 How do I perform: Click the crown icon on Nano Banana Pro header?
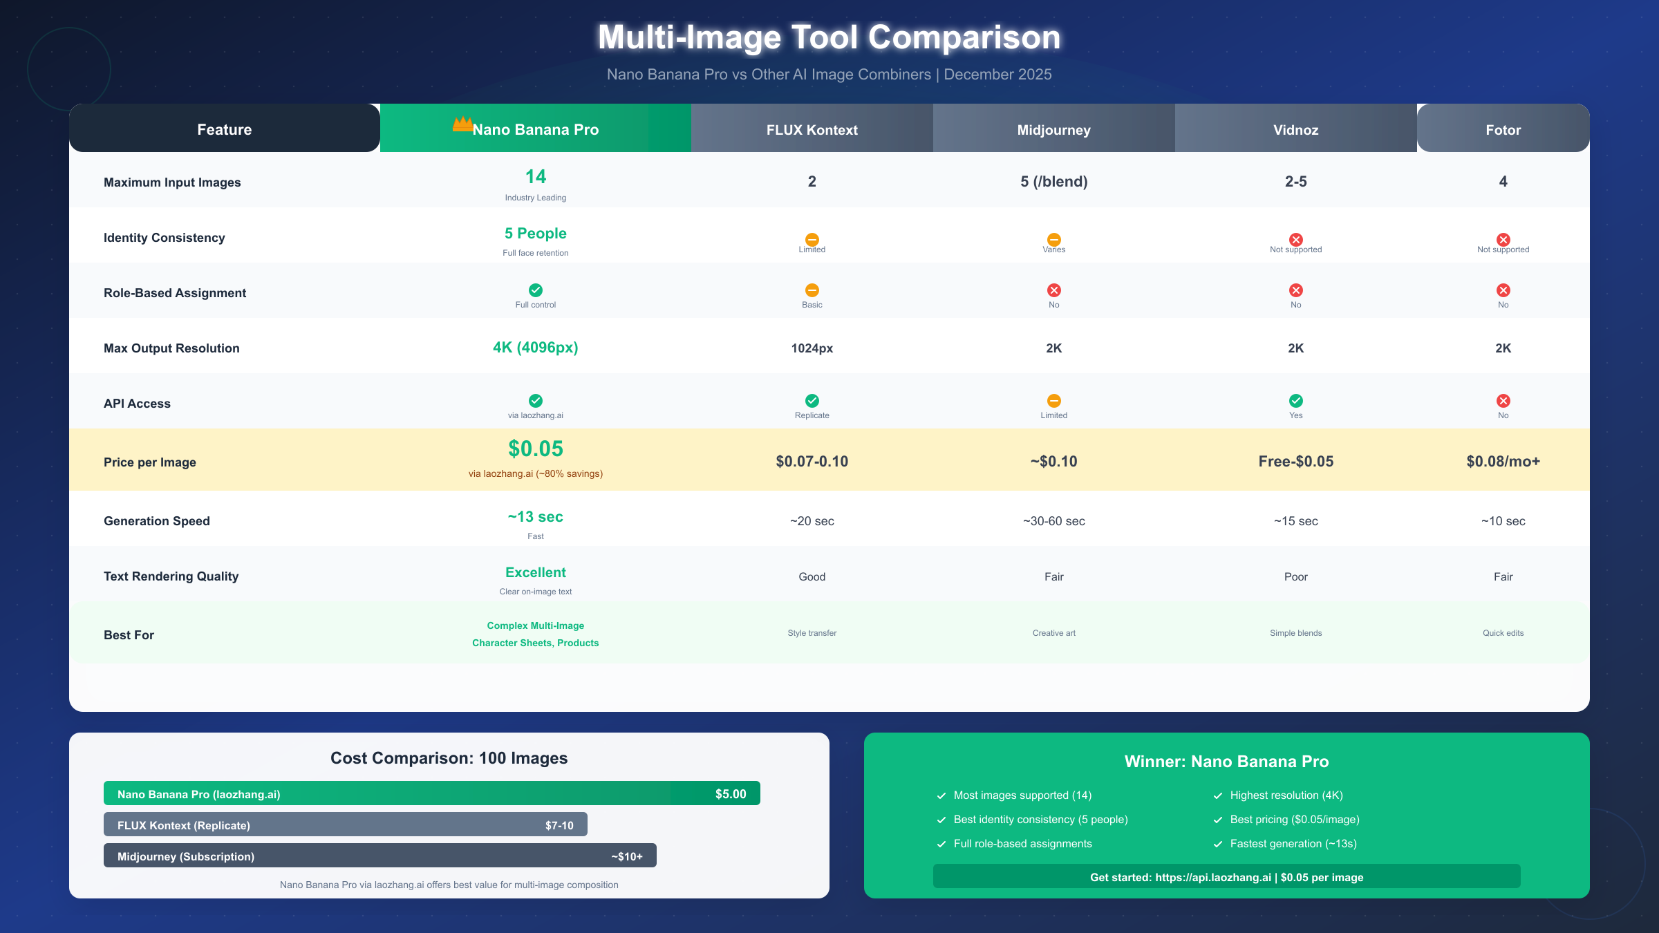pyautogui.click(x=462, y=124)
